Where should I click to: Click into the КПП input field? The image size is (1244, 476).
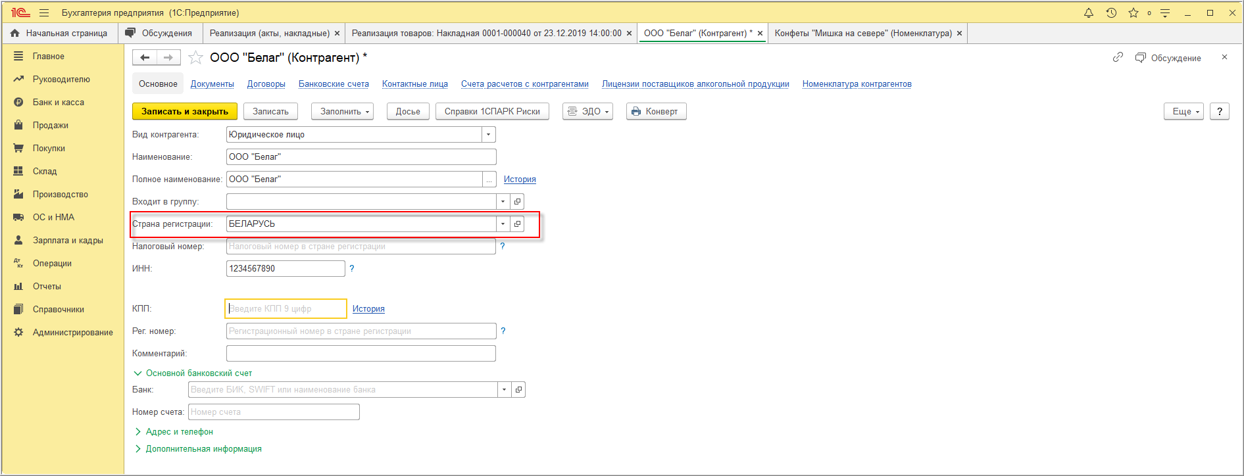click(x=286, y=308)
